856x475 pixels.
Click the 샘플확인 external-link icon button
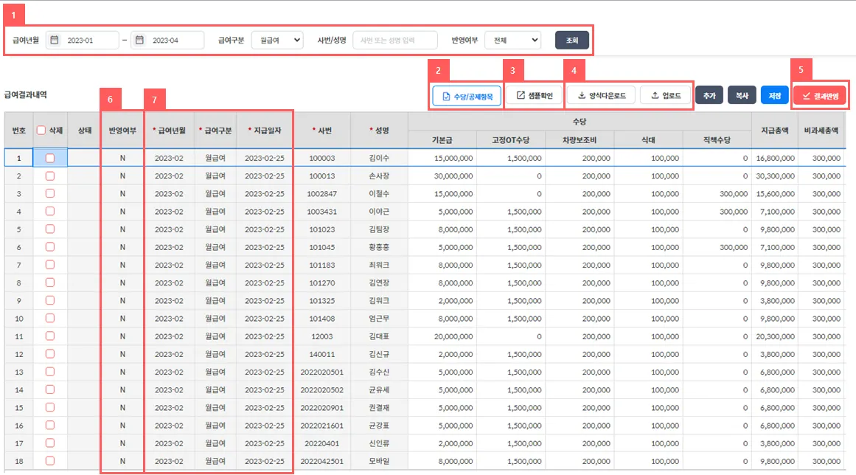point(535,96)
